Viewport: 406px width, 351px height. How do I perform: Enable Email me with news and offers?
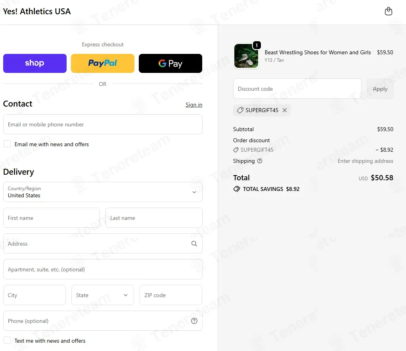click(x=7, y=144)
